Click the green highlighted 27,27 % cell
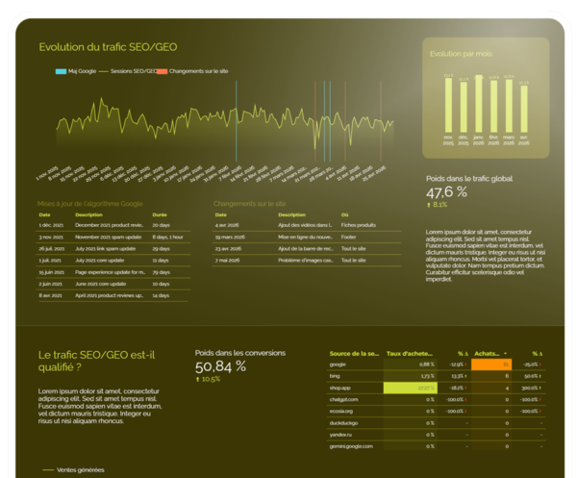 pyautogui.click(x=411, y=388)
